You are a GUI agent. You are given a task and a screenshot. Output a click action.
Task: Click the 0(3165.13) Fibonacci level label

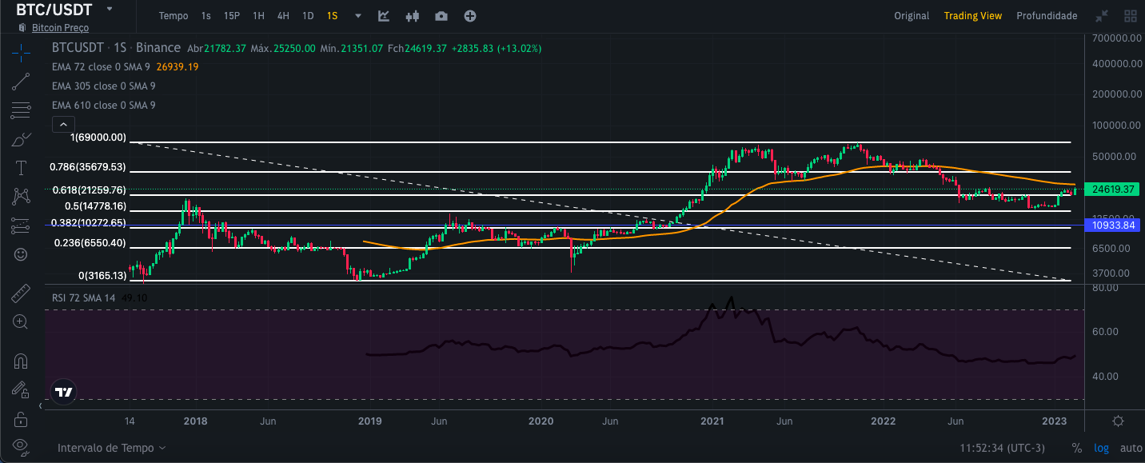click(x=102, y=276)
